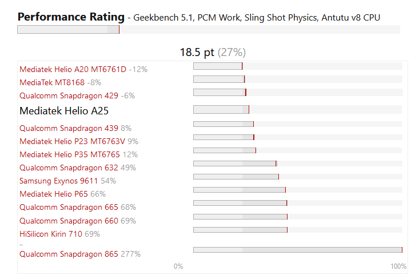Click the MediaTek MT8168 processor link
This screenshot has width=411, height=279.
52,82
